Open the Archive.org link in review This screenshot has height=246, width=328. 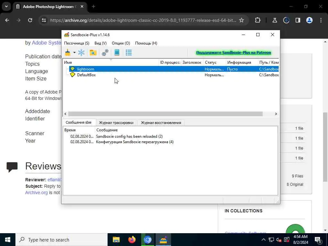[37, 193]
